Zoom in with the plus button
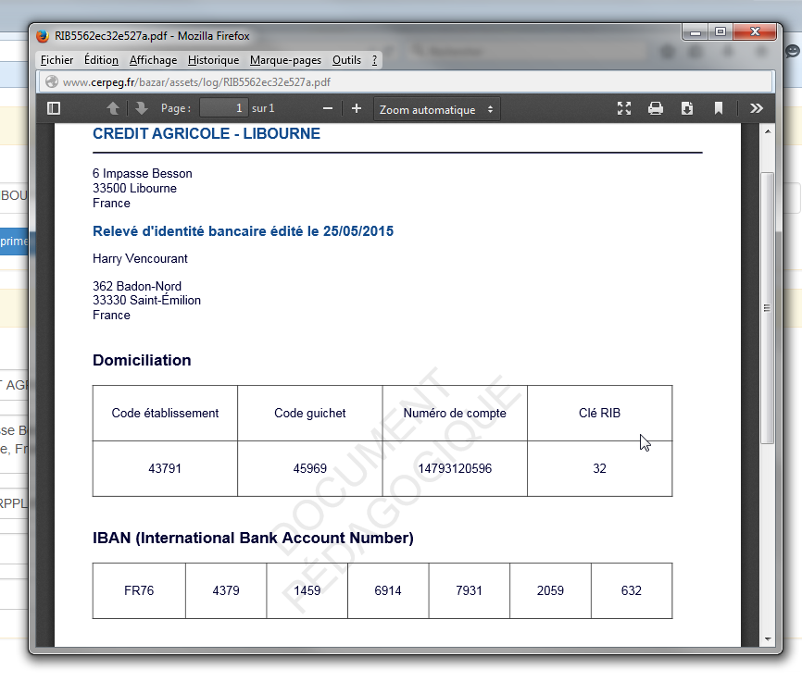 tap(357, 108)
